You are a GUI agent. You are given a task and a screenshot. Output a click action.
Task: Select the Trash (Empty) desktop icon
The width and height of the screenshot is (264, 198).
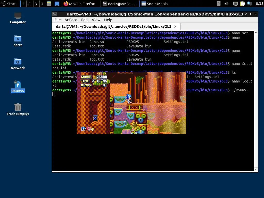[18, 110]
